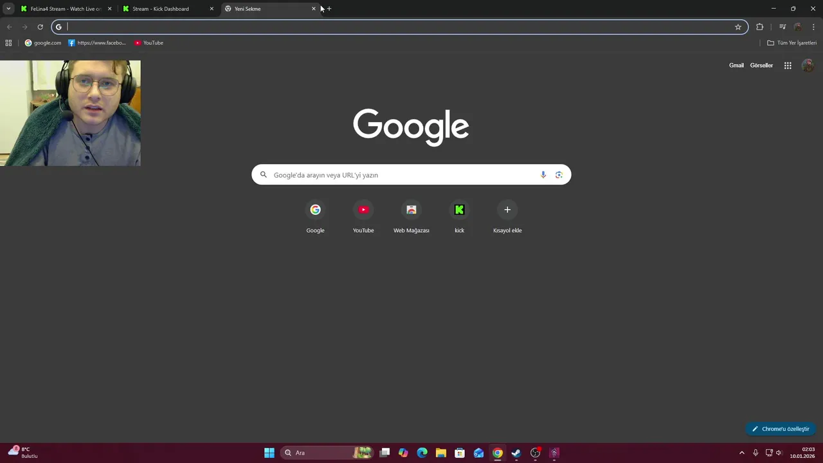
Task: Click the magnifier icon in search box
Action: [263, 175]
